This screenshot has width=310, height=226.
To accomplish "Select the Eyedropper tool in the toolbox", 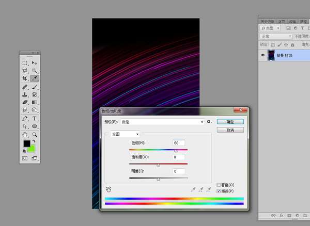I will pos(35,78).
